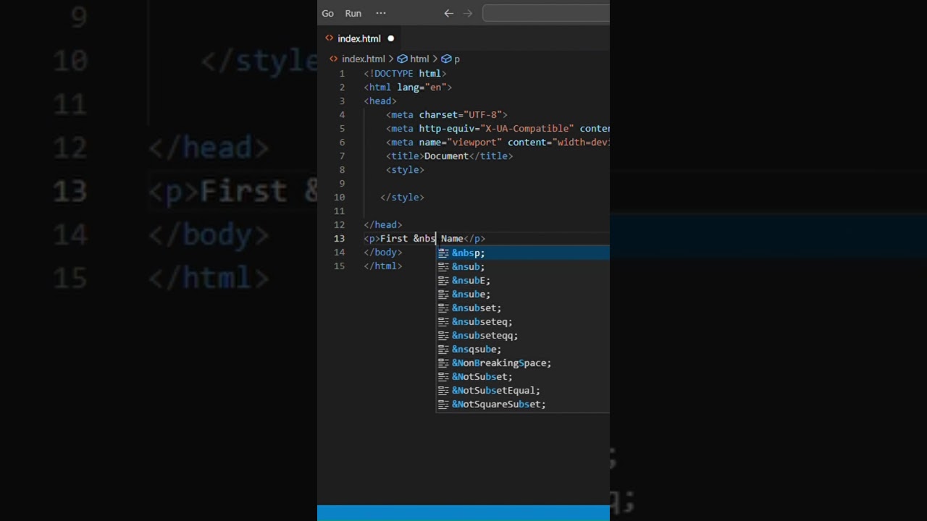927x521 pixels.
Task: Click the snippet icon beside &NonBreakingSpace;
Action: pos(443,363)
